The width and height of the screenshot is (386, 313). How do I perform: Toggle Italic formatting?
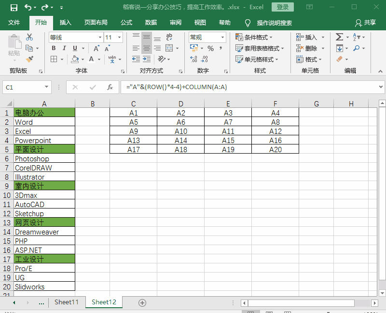[x=64, y=48]
